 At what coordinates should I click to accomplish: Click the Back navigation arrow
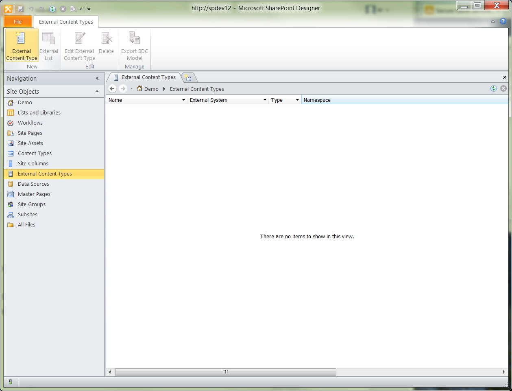pos(113,88)
